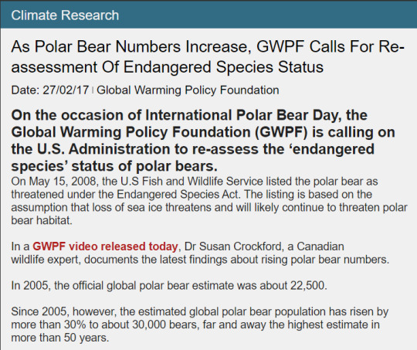Viewport: 417px width, 350px height.
Task: Click 'more than 50 years' closing phrase
Action: 59,338
